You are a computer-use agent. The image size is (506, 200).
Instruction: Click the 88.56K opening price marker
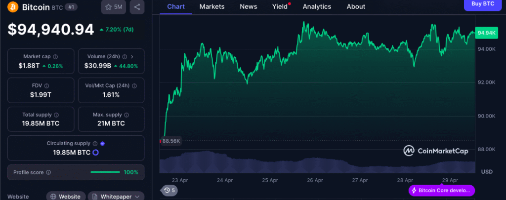click(x=171, y=141)
